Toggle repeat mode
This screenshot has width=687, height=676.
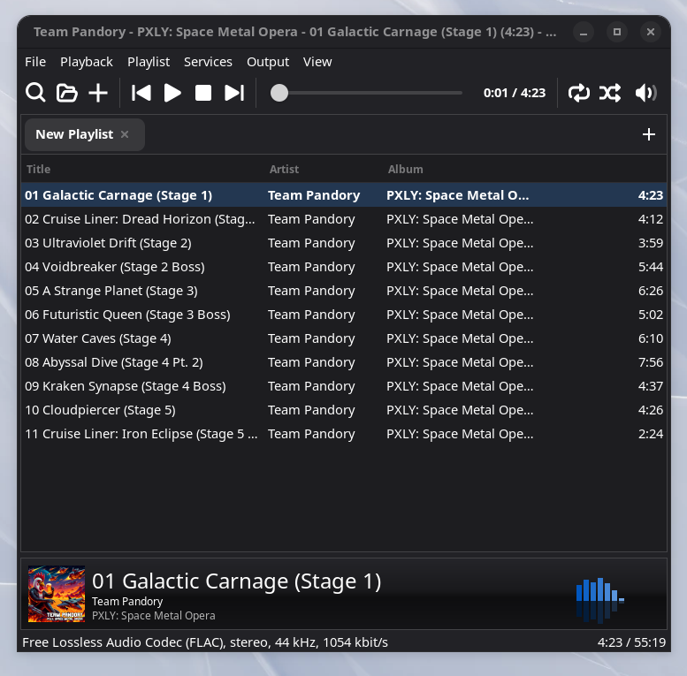point(579,93)
